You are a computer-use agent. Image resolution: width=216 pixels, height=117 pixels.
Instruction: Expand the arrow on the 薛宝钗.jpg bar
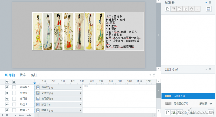click(x=81, y=87)
